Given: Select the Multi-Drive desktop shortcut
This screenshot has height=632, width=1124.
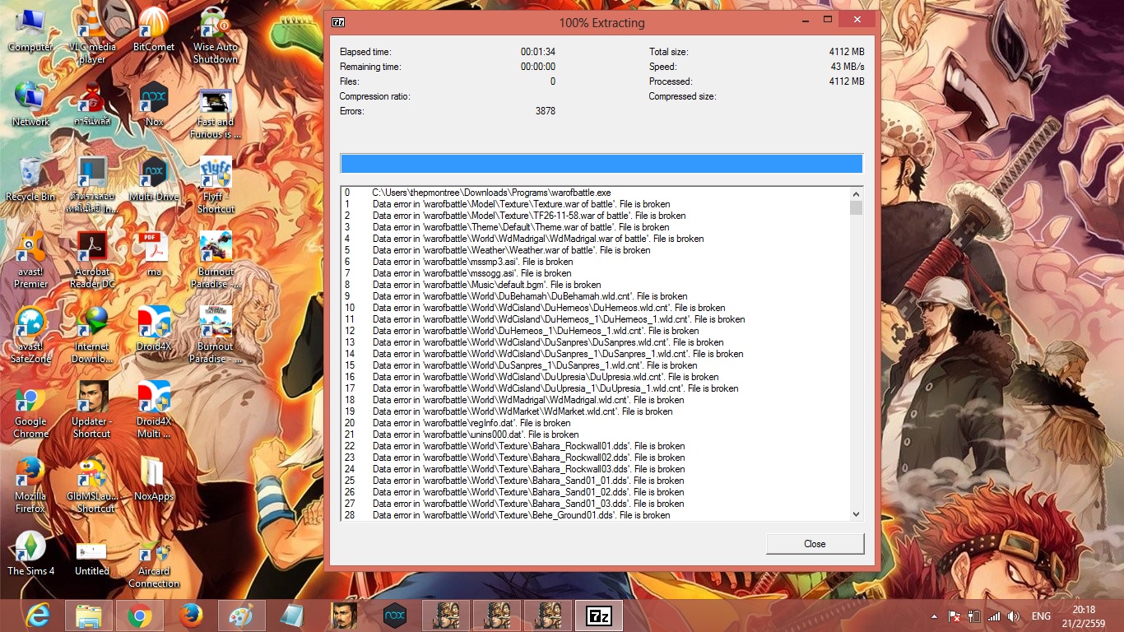Looking at the screenshot, I should tap(154, 179).
